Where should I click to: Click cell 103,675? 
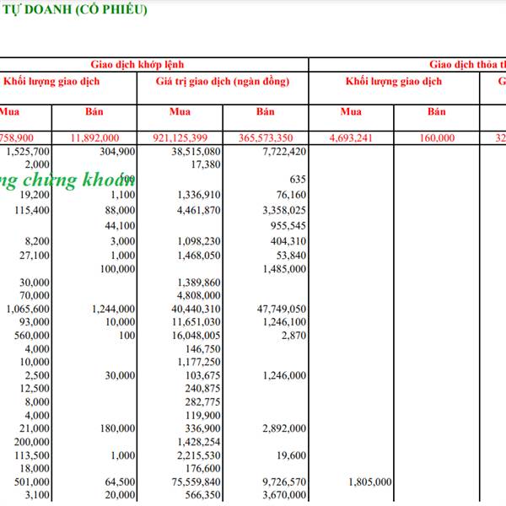[x=203, y=375]
